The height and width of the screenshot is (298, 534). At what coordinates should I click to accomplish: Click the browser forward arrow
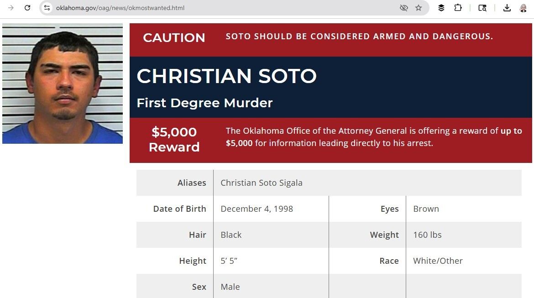[11, 8]
